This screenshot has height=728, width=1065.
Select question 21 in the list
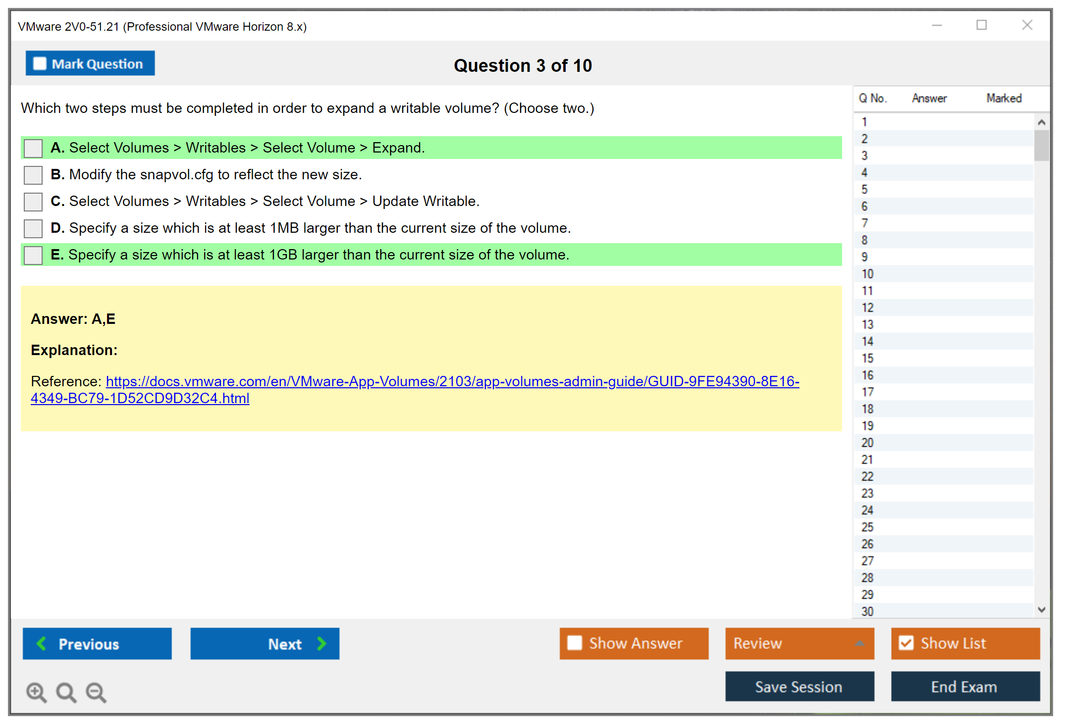pyautogui.click(x=867, y=460)
